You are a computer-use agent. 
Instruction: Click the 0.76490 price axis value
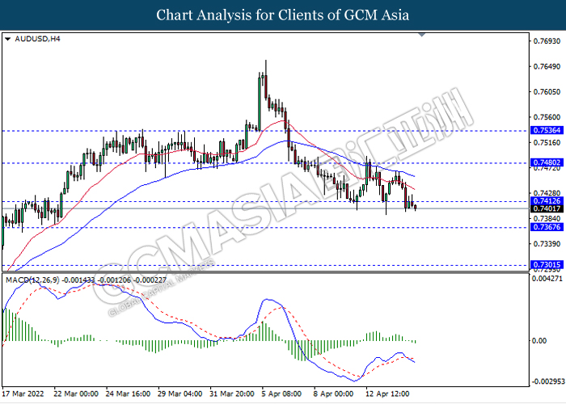[547, 67]
